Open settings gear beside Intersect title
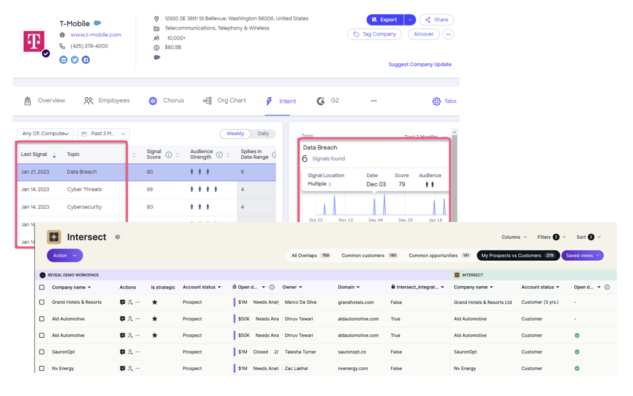Screen dimensions: 633x396 [x=118, y=237]
